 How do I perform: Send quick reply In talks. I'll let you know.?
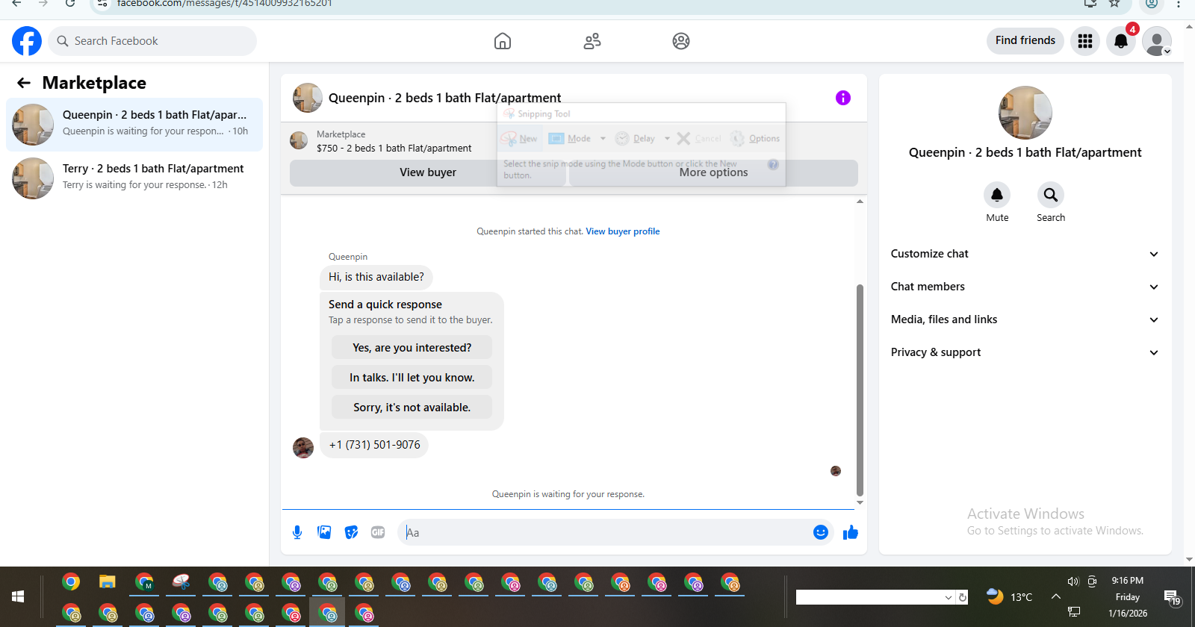point(412,378)
